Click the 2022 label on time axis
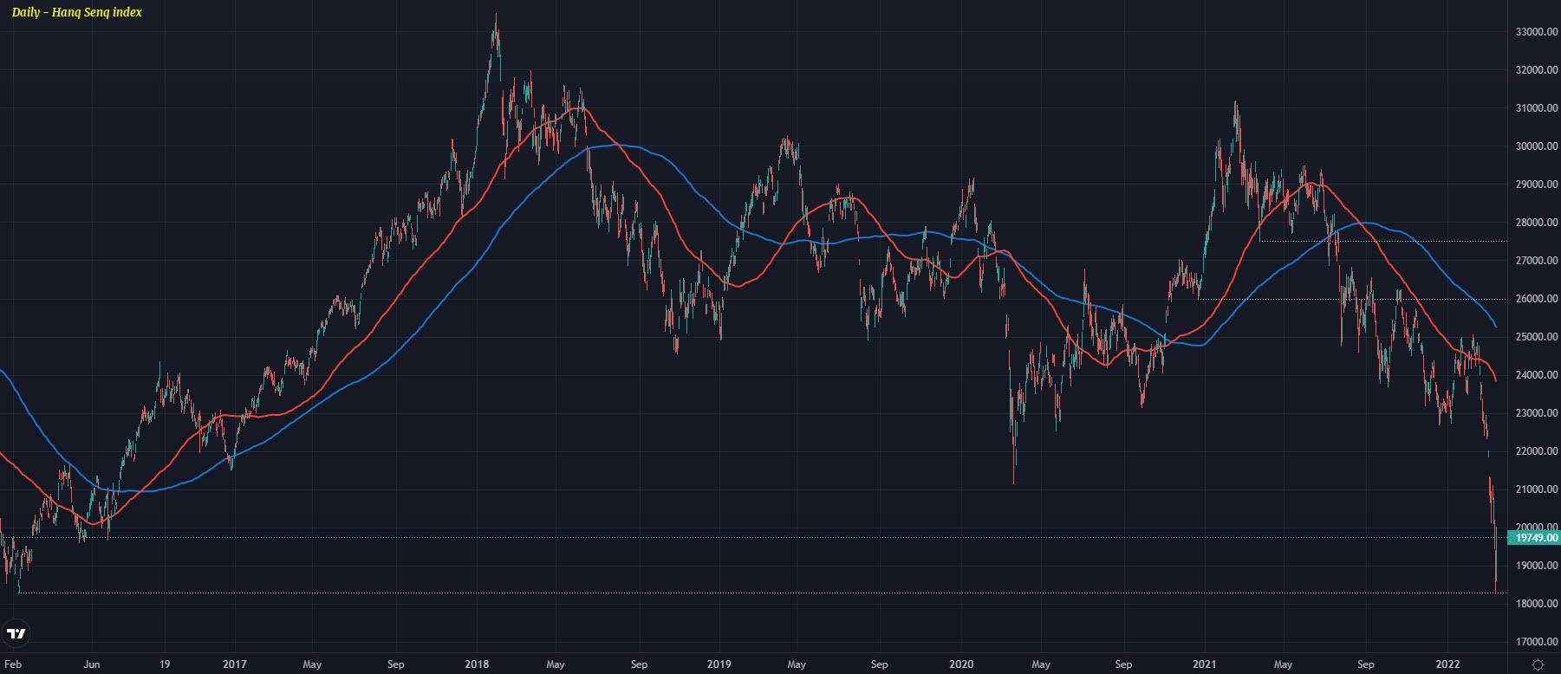Screen dimensions: 1561x674 [1448, 664]
